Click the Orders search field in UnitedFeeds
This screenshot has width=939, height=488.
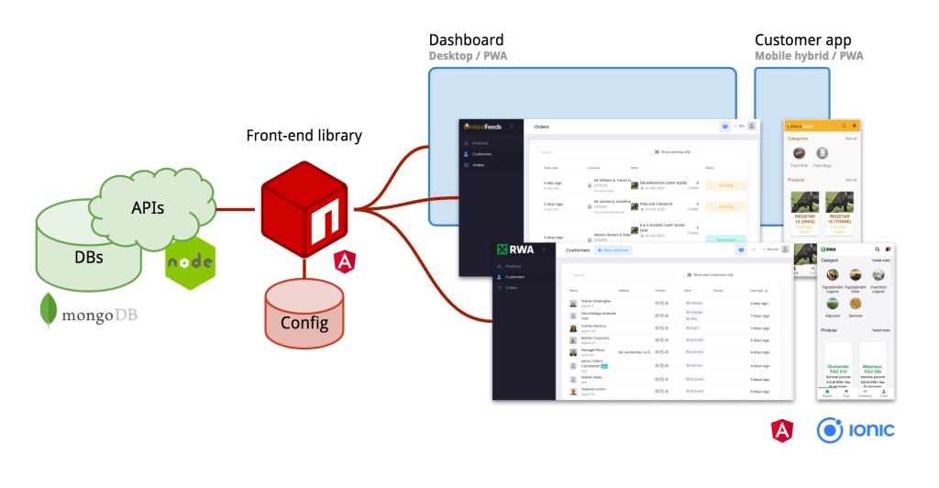(x=589, y=152)
